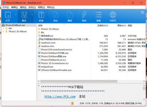147x107 pixels.
Task: Click the grid icon at toolbar right corner
Action: (142, 12)
